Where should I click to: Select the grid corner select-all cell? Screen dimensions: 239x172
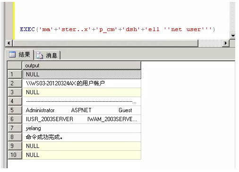click(x=15, y=66)
